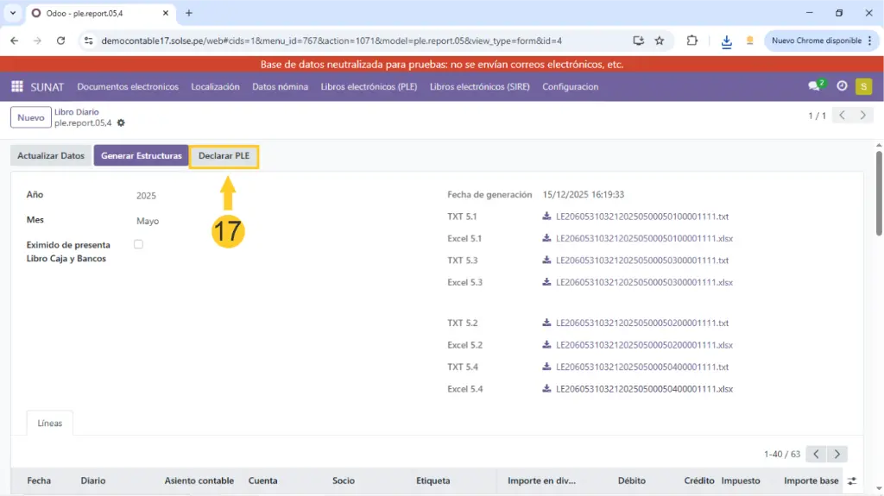Reload the page in the browser
The height and width of the screenshot is (496, 884).
(x=60, y=41)
